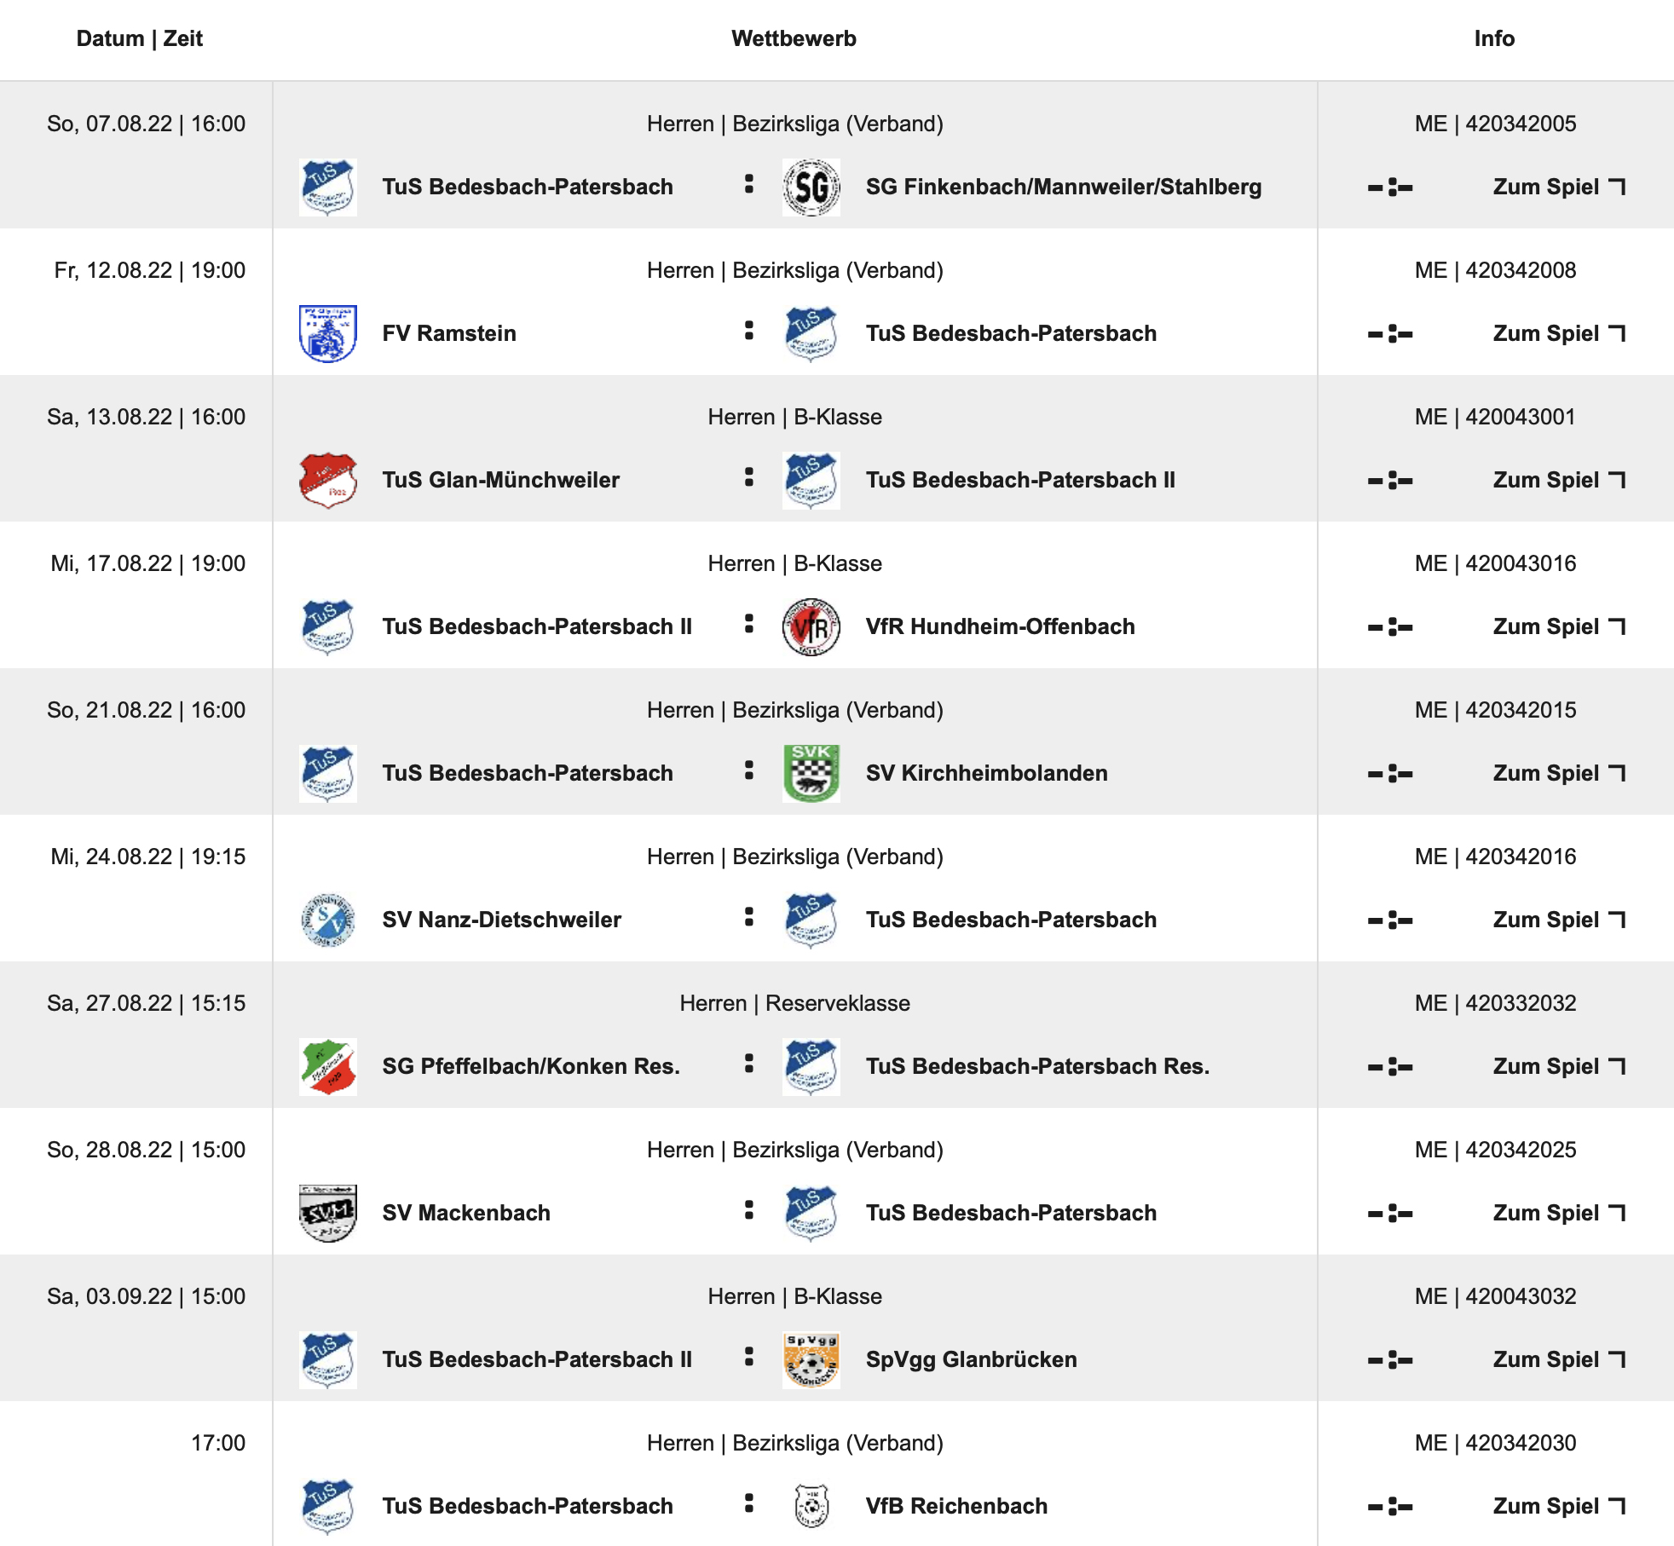Open Zum Spiel for match 420342005
1674x1546 pixels.
[x=1558, y=187]
